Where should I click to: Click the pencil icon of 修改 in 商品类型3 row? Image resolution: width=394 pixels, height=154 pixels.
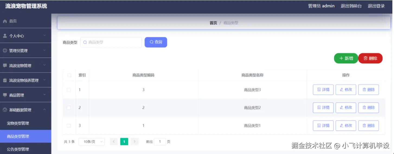342,90
